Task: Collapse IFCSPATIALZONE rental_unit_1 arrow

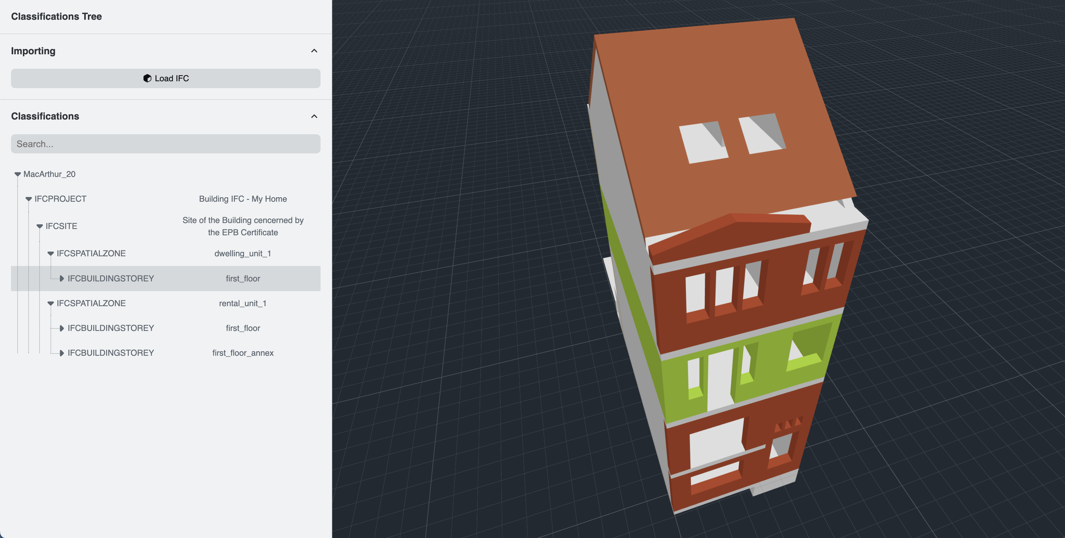Action: point(51,303)
